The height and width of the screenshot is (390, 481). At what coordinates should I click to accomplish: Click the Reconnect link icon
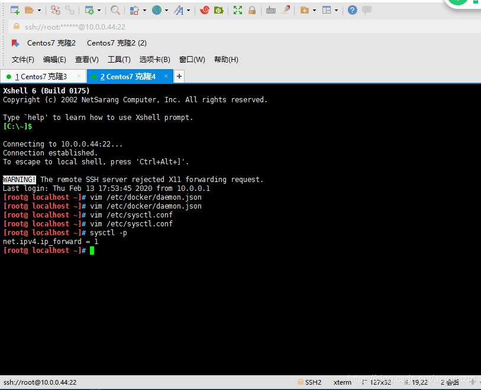pyautogui.click(x=70, y=10)
